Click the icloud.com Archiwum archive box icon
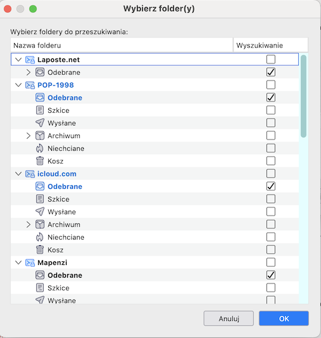 coord(40,224)
